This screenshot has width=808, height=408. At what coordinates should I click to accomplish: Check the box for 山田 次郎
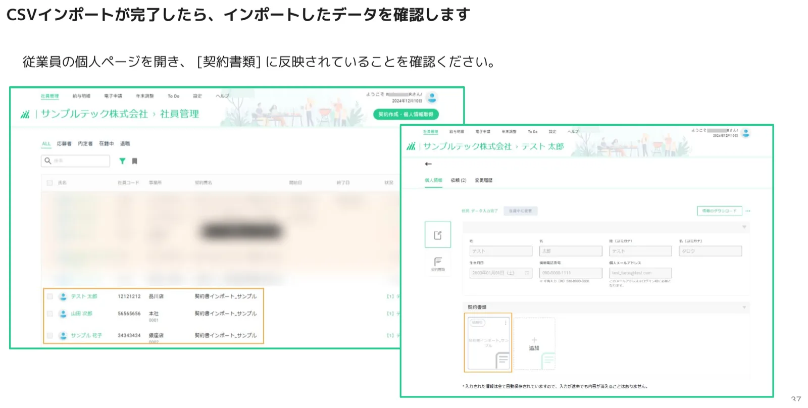click(49, 314)
